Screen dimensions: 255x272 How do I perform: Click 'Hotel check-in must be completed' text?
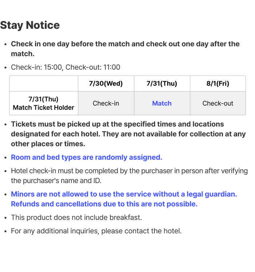click(129, 171)
